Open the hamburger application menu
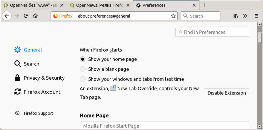This screenshot has width=263, height=130. [257, 16]
